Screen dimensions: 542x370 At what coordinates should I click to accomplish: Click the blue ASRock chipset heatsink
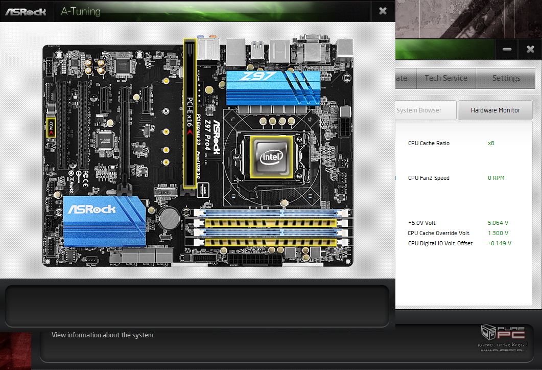(104, 221)
